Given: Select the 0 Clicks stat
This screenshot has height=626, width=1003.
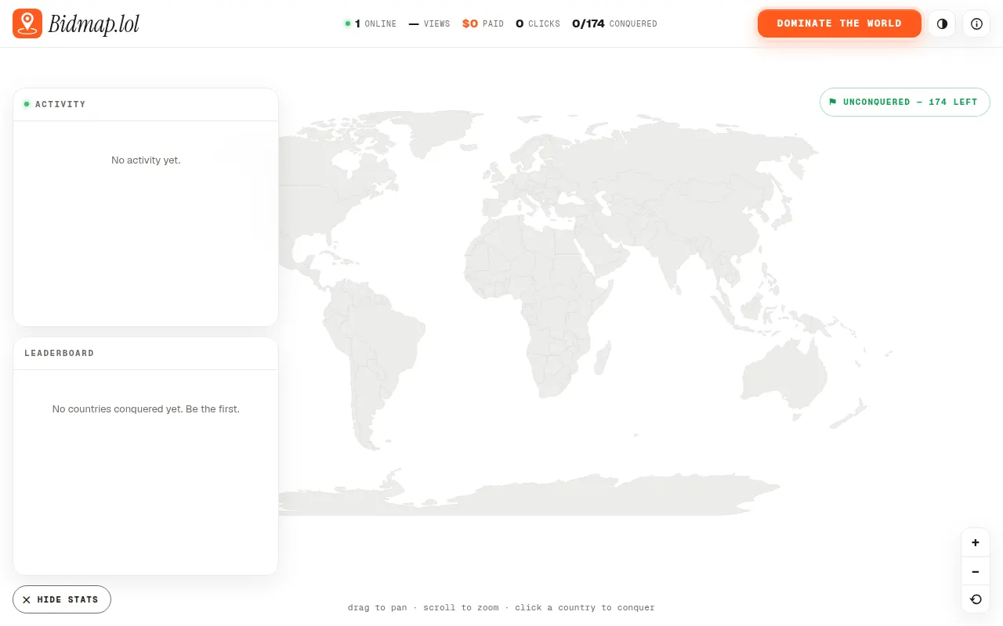Looking at the screenshot, I should (x=538, y=23).
